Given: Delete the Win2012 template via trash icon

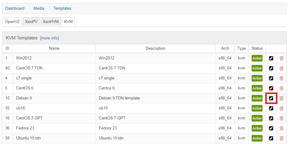Looking at the screenshot, I should 281,58.
